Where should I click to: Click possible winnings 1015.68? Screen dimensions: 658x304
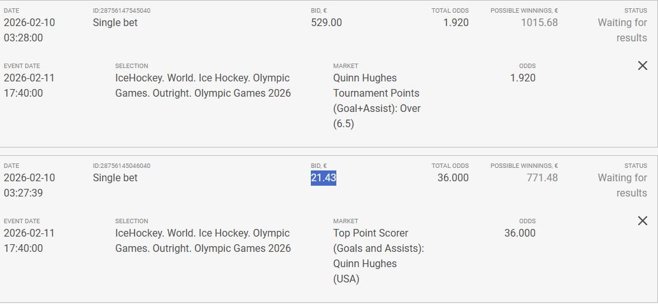point(539,23)
